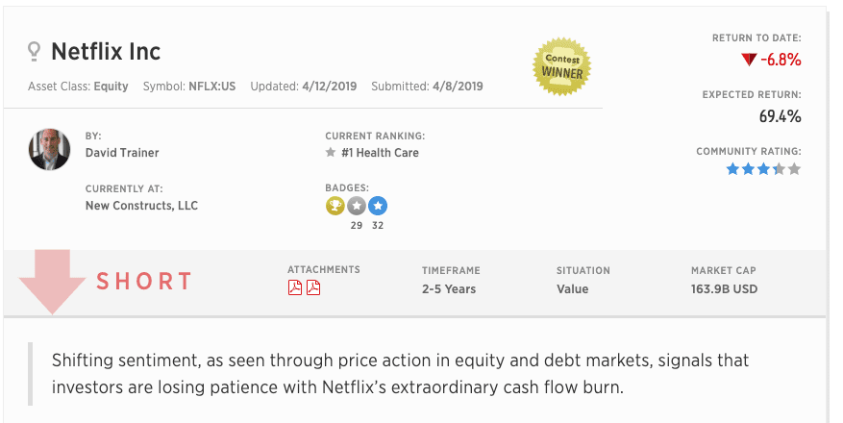Click the blue star badge icon

point(378,206)
